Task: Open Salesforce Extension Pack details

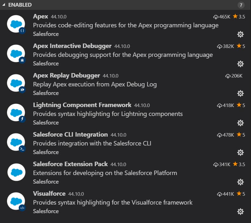Action: pos(70,164)
